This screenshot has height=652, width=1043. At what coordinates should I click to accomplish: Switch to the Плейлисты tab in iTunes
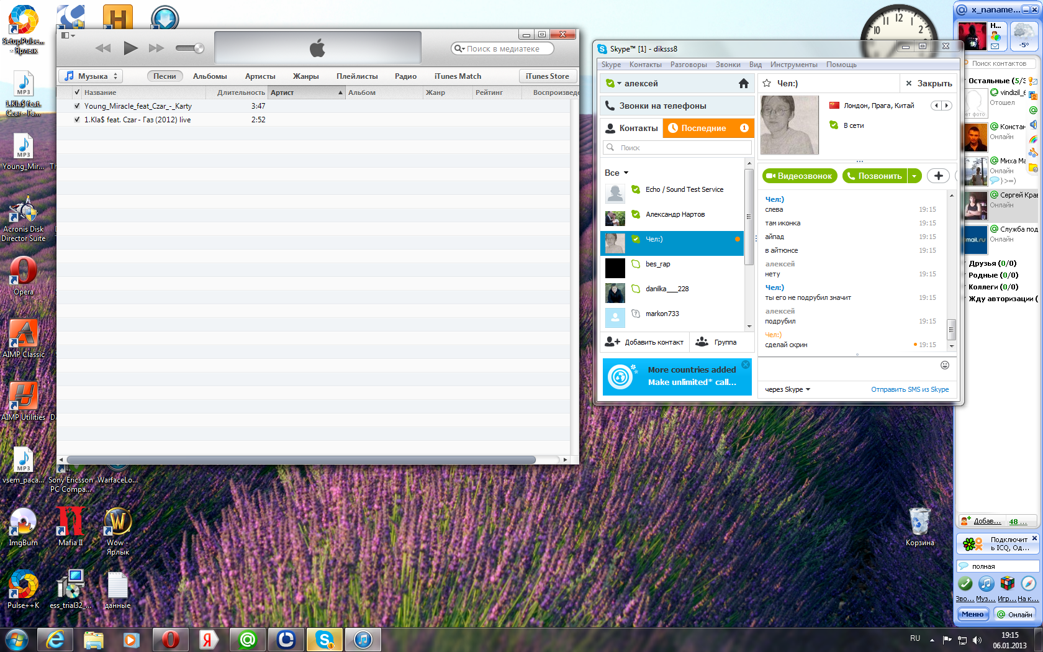357,76
